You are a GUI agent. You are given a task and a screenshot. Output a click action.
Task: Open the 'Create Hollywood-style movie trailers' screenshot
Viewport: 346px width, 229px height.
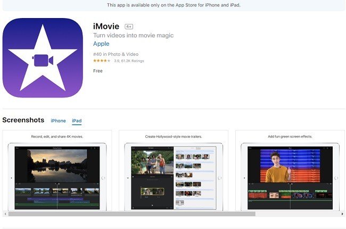174,171
